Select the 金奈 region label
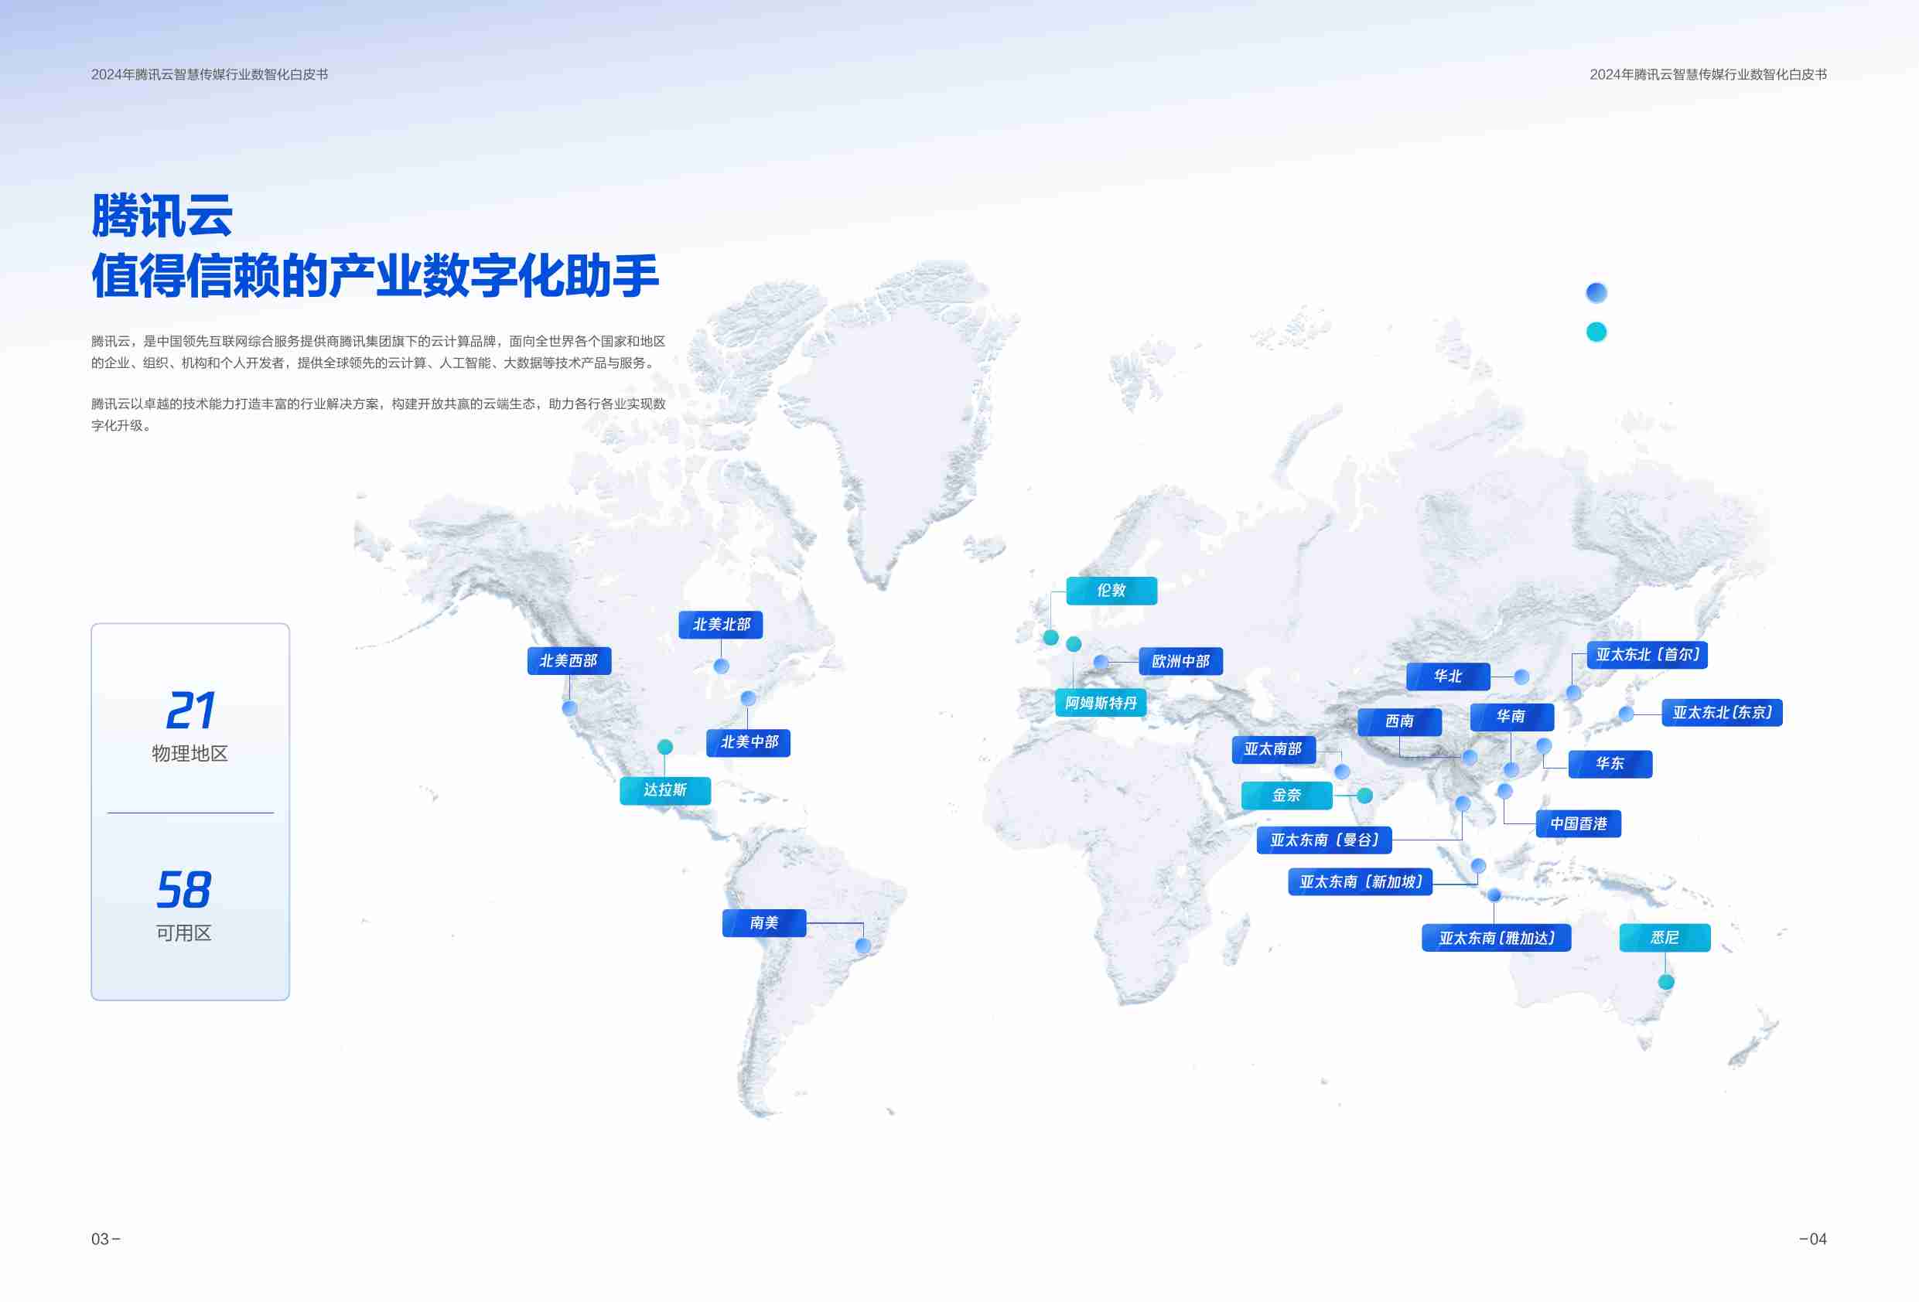The image size is (1919, 1302). [1286, 795]
